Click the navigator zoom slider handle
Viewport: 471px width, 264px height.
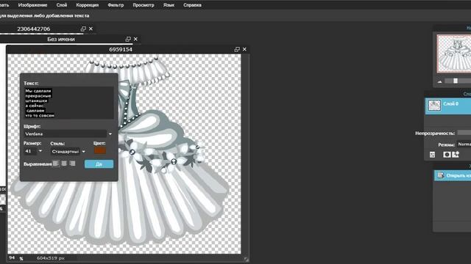456,81
